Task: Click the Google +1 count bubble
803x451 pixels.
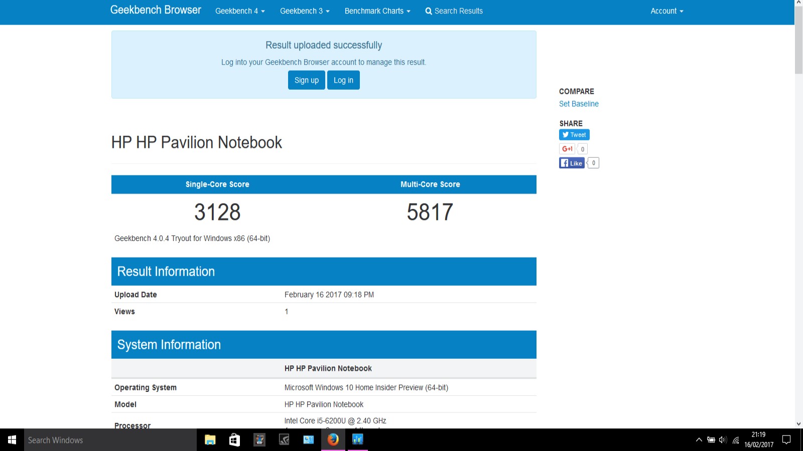Action: point(583,149)
